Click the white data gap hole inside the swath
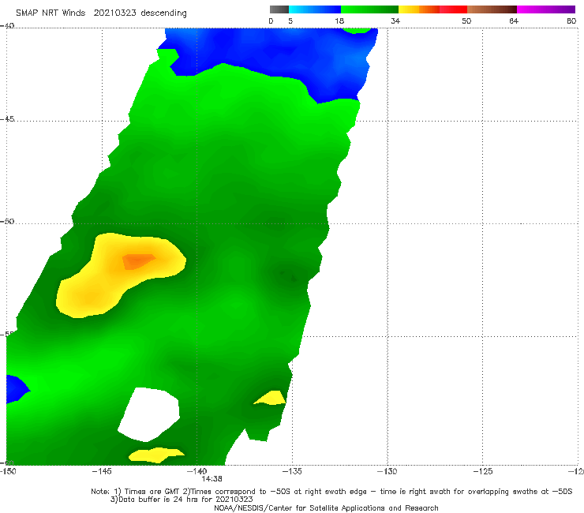584x513 pixels. (150, 414)
